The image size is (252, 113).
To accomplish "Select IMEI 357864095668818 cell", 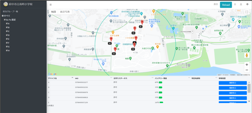I will tap(81, 97).
